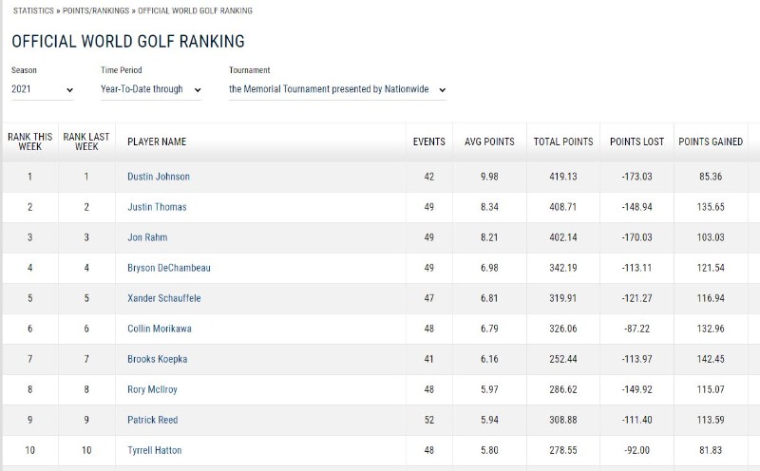
Task: Select Jon Rahm in the rankings
Action: click(x=147, y=238)
